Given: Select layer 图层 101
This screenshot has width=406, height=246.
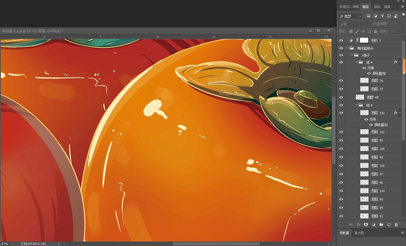Looking at the screenshot, I should (378, 132).
